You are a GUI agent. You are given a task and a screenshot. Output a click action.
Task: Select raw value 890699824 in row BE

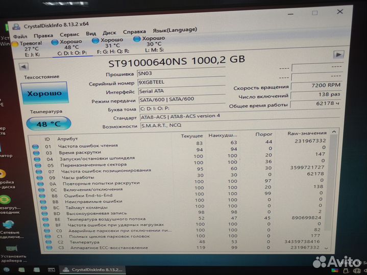tap(306, 218)
